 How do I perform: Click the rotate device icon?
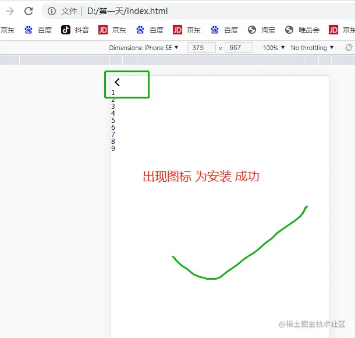349,48
